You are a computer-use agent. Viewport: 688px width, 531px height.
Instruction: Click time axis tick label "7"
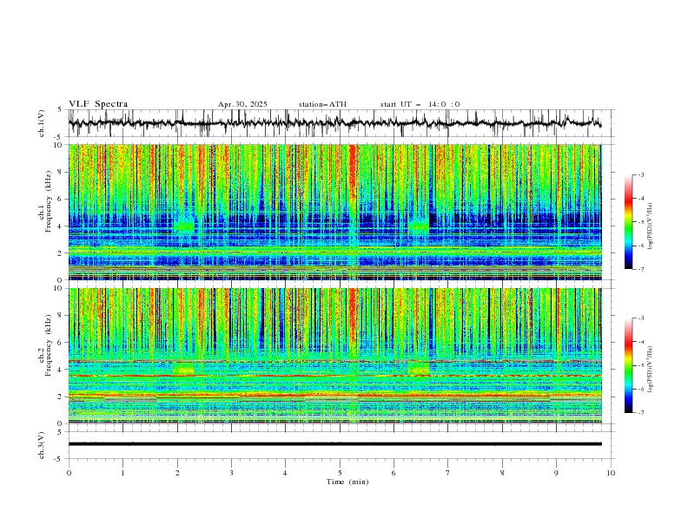448,473
